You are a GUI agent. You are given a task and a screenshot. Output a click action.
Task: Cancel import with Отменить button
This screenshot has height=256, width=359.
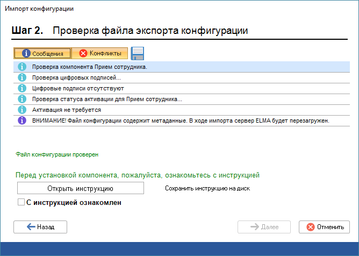coord(324,227)
